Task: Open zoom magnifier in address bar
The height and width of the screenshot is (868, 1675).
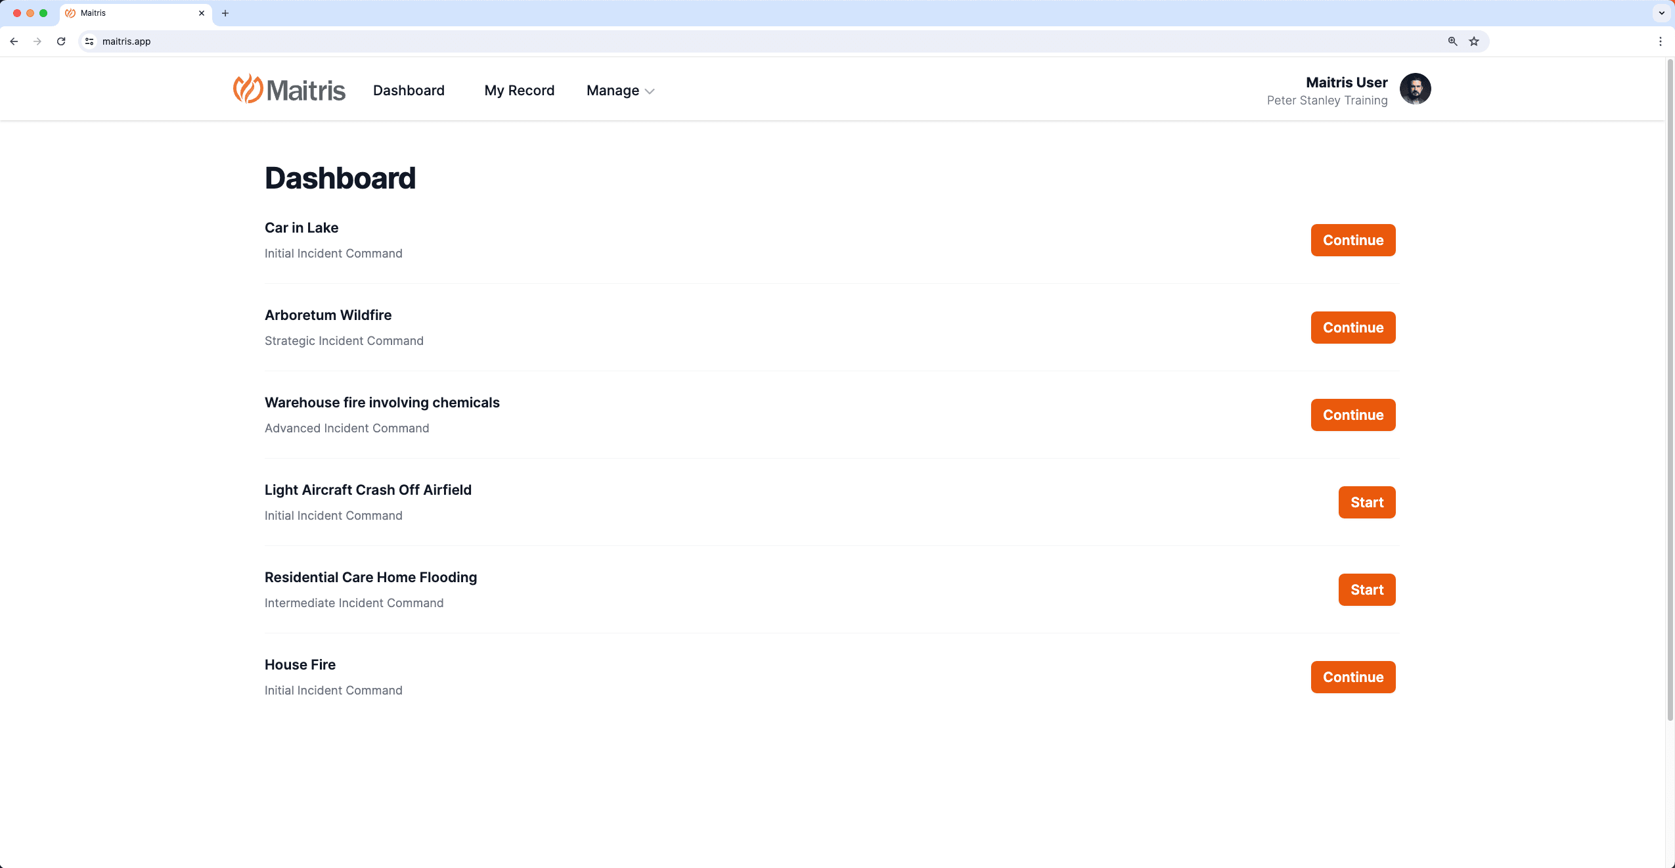Action: [x=1452, y=41]
